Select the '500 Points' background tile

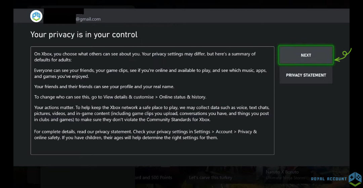coord(153,177)
